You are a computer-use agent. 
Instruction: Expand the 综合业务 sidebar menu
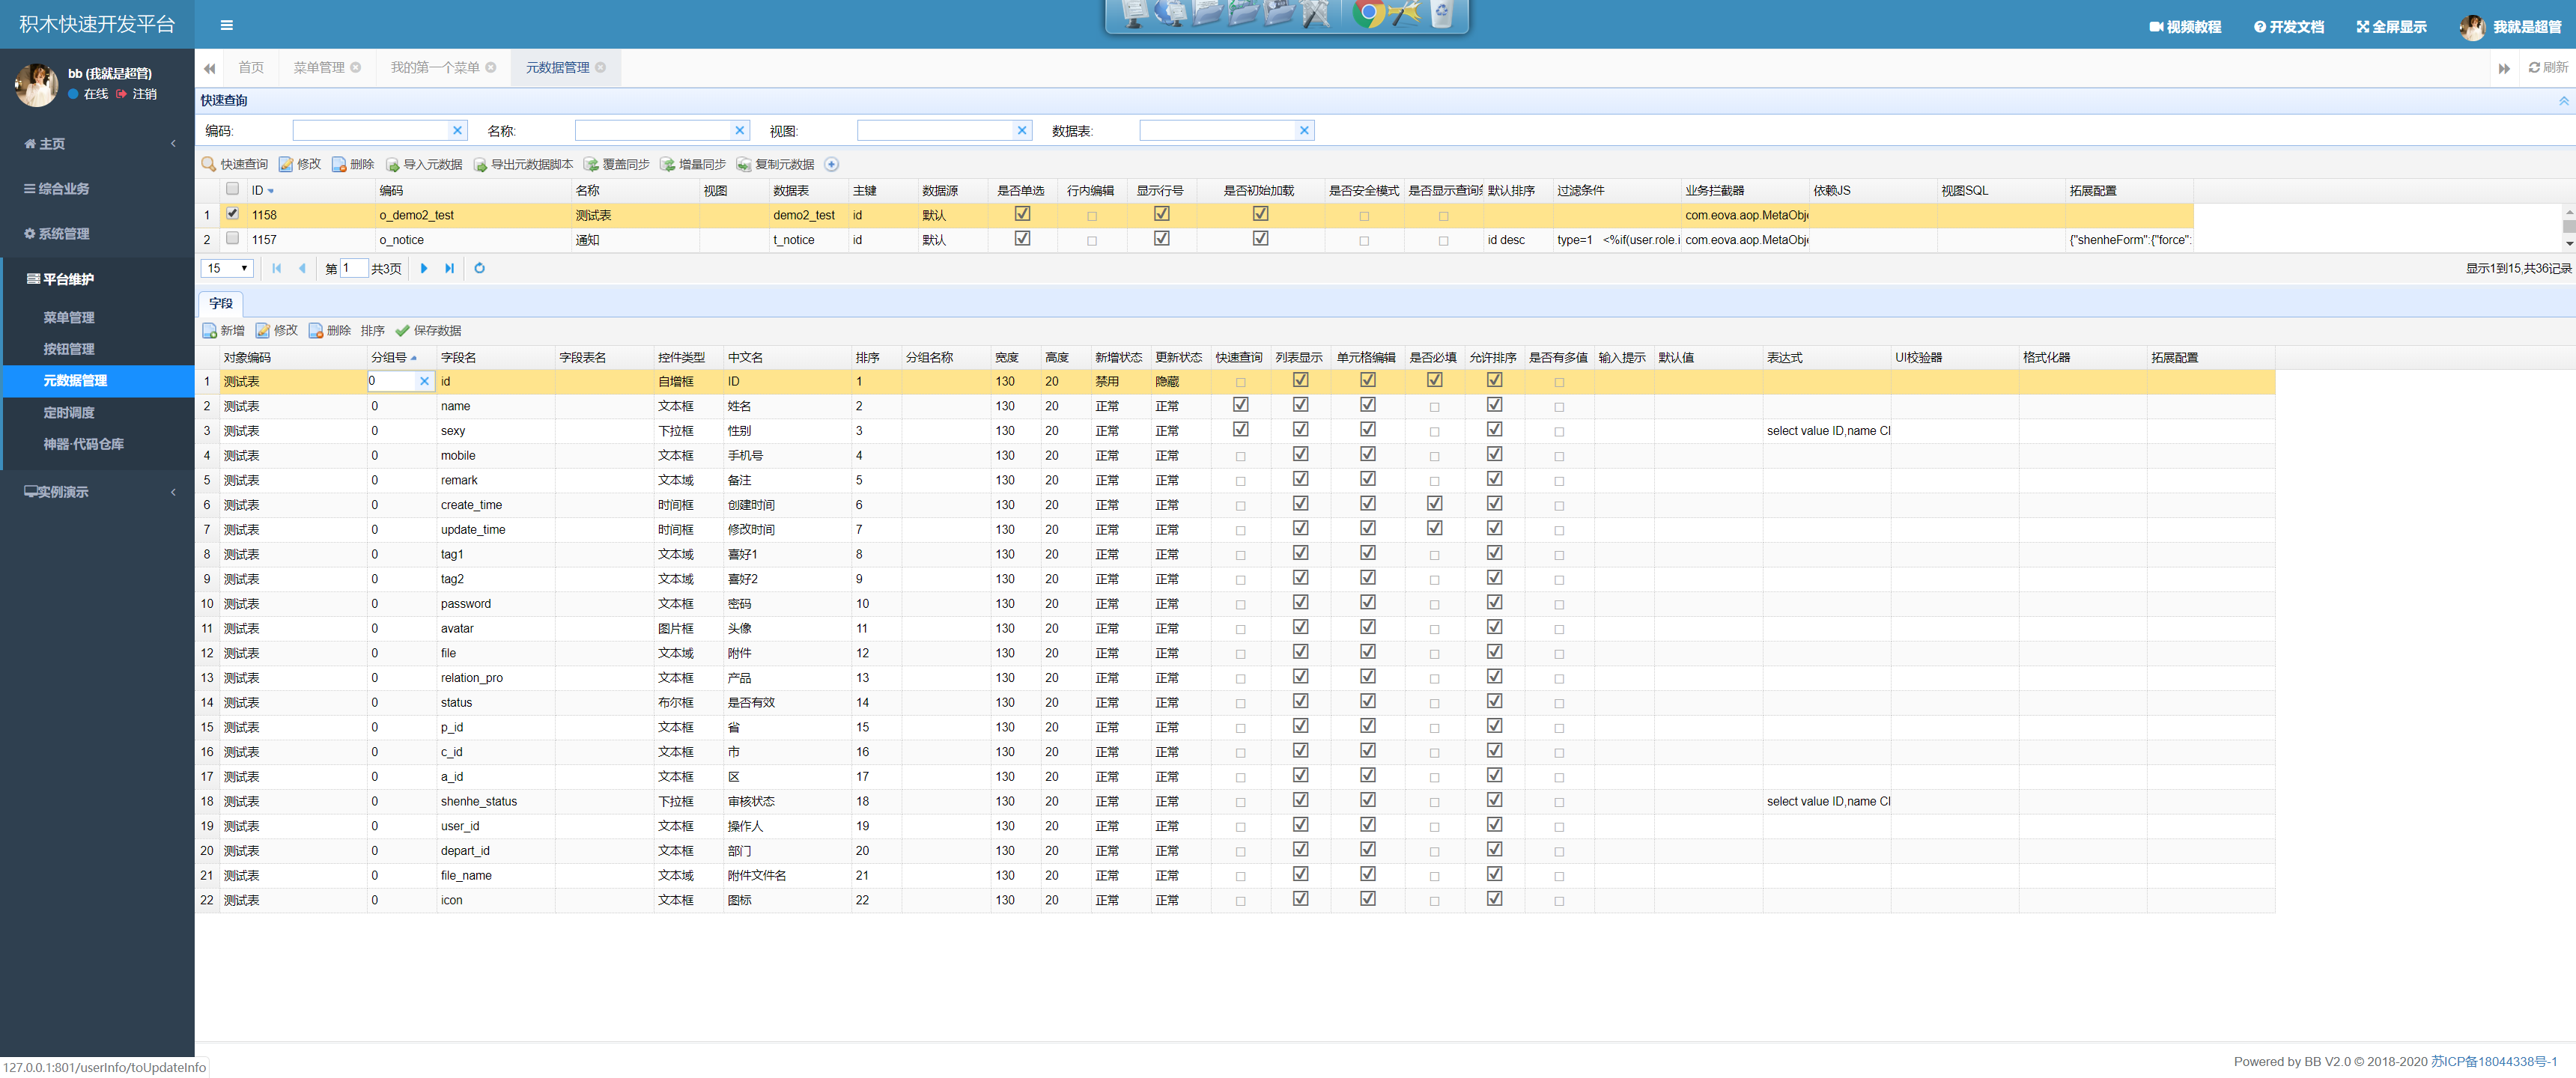[97, 189]
